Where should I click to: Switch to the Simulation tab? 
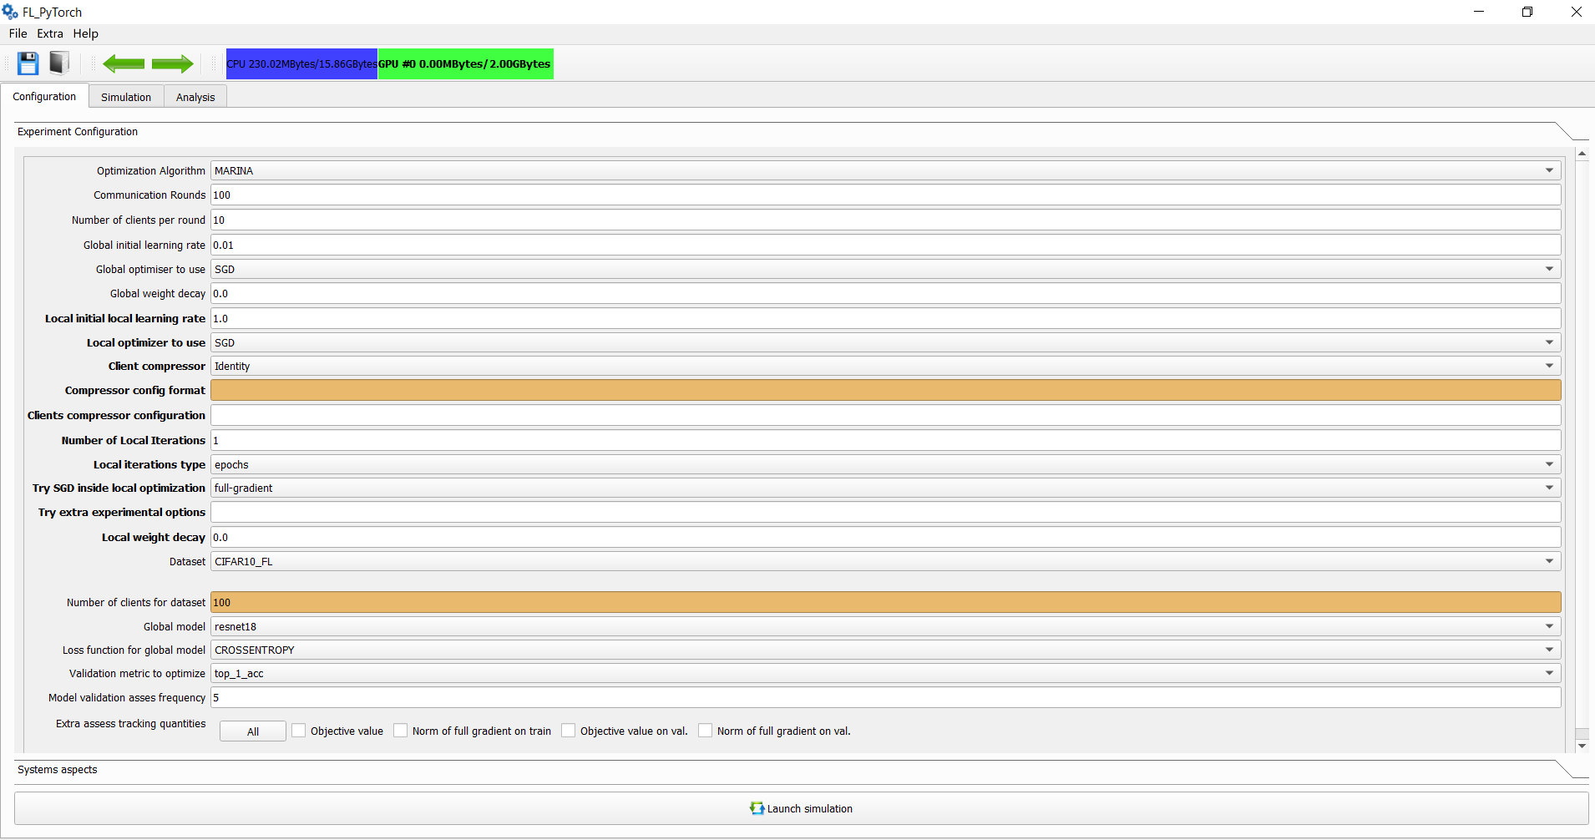(126, 97)
